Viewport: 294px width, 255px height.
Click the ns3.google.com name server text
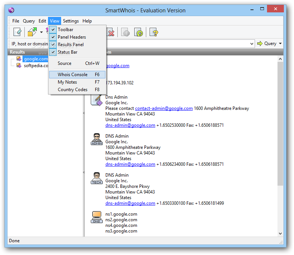[x=121, y=231]
